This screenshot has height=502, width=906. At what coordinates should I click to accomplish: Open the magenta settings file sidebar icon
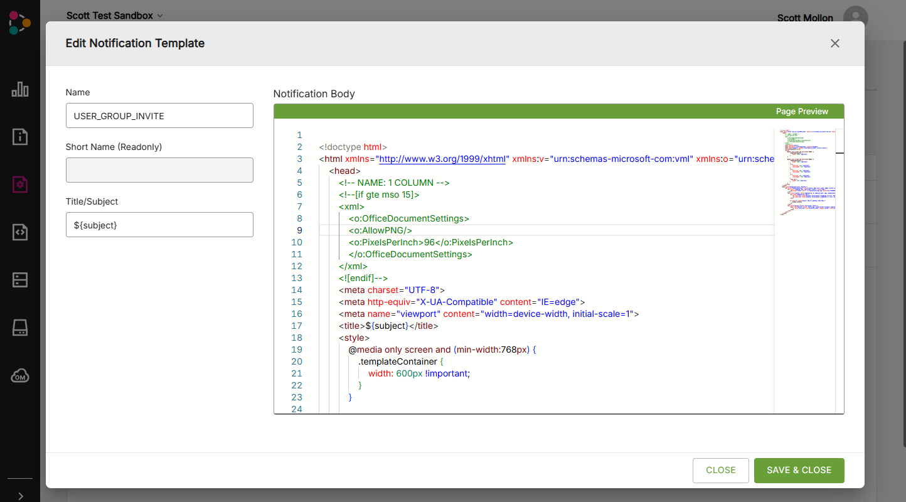tap(20, 184)
